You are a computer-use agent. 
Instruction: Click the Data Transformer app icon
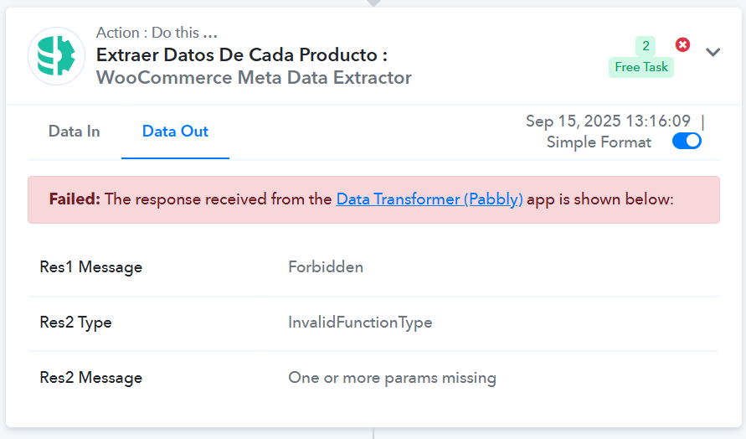57,56
